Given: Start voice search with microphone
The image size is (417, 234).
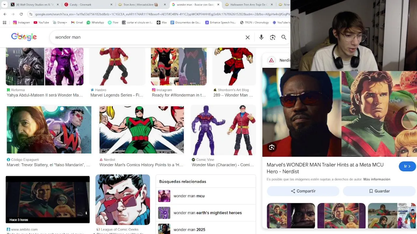Looking at the screenshot, I should click(261, 37).
